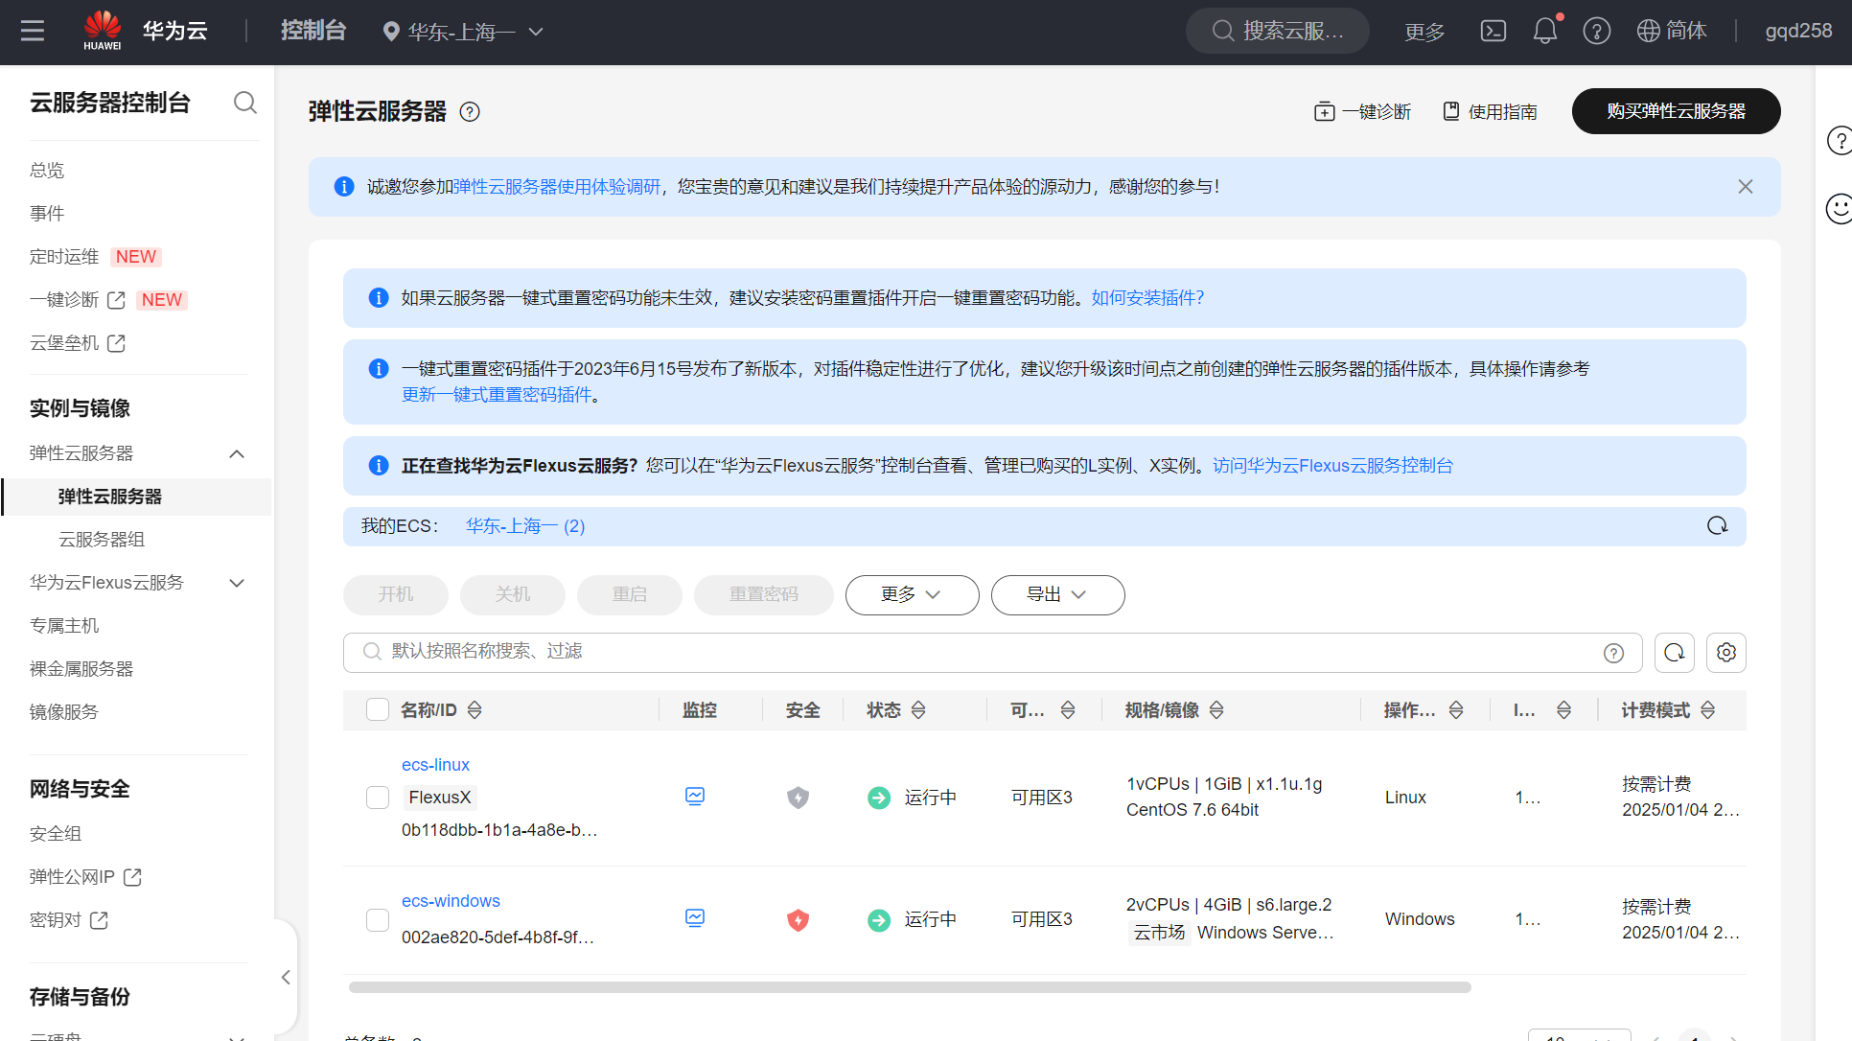Check the ecs-windows row checkbox
This screenshot has height=1041, width=1852.
click(x=378, y=920)
